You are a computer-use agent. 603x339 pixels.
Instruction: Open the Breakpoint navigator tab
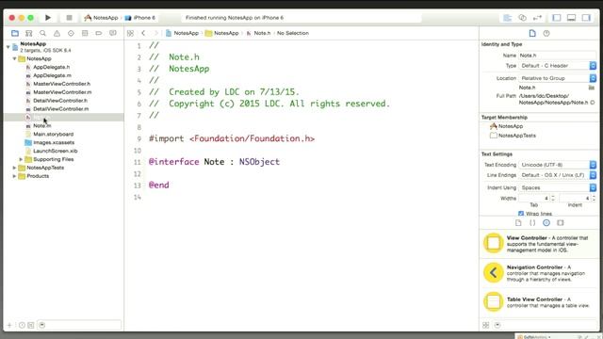pos(98,34)
